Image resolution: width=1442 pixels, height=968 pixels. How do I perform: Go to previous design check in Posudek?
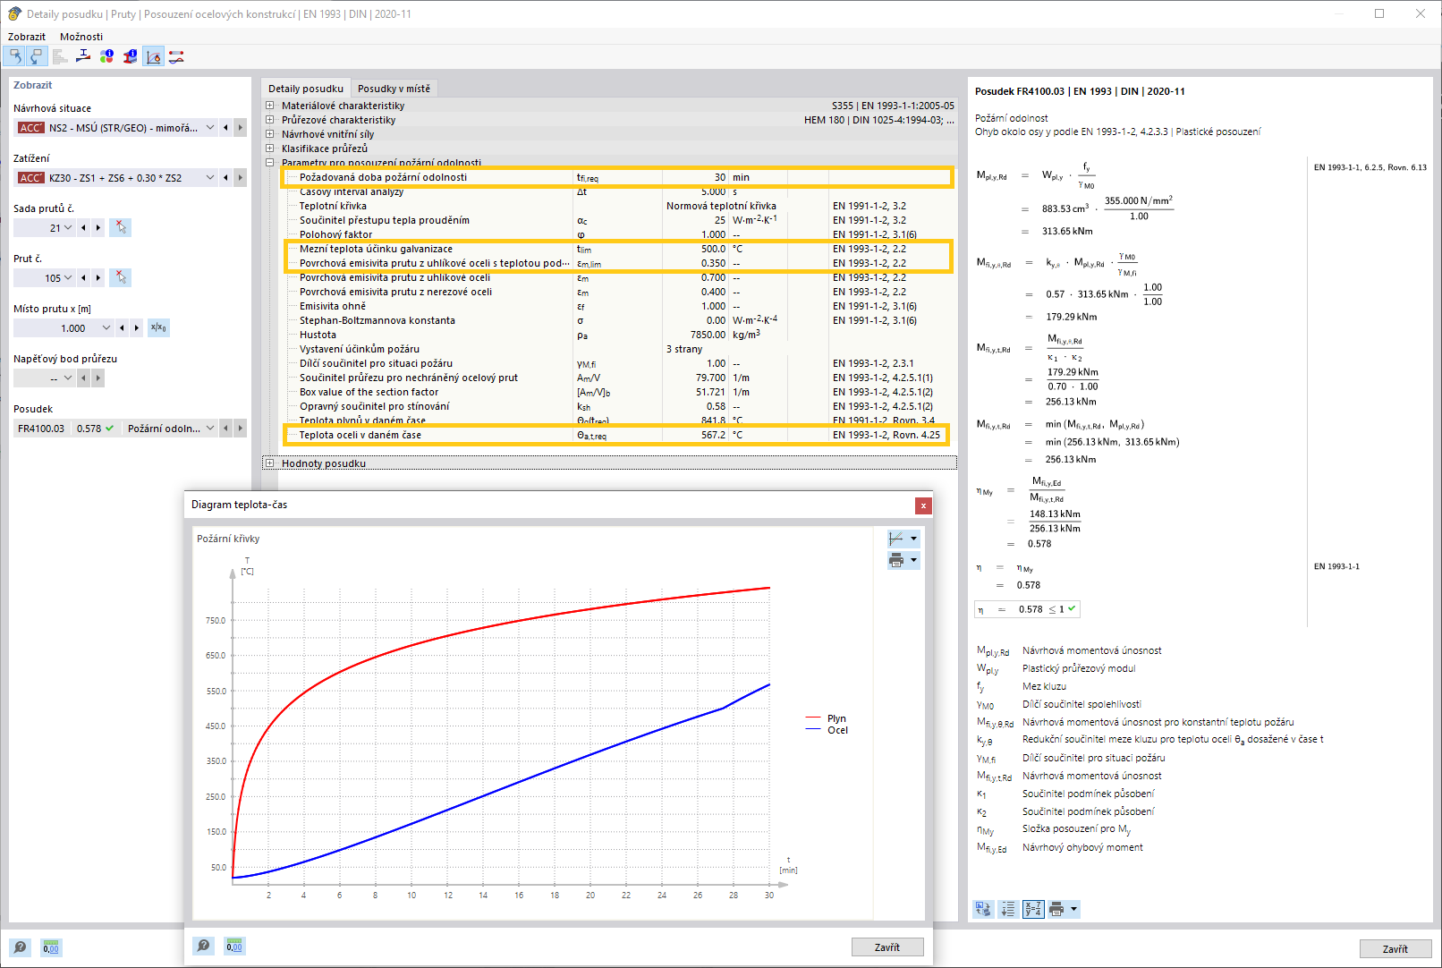click(225, 429)
